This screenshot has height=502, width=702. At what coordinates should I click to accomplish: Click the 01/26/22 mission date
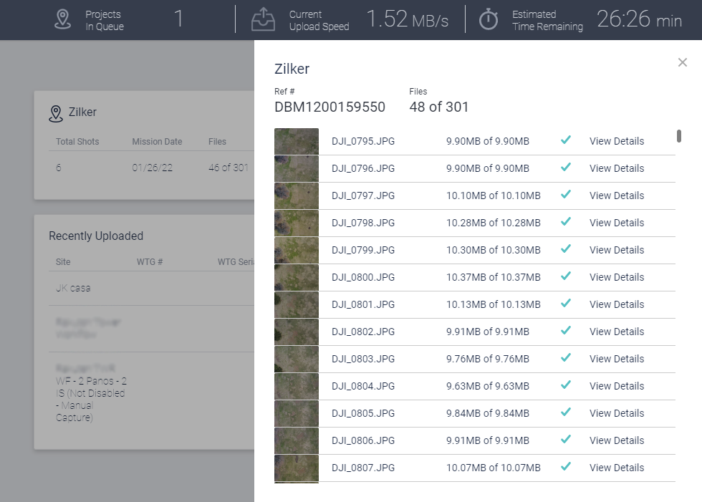[152, 168]
